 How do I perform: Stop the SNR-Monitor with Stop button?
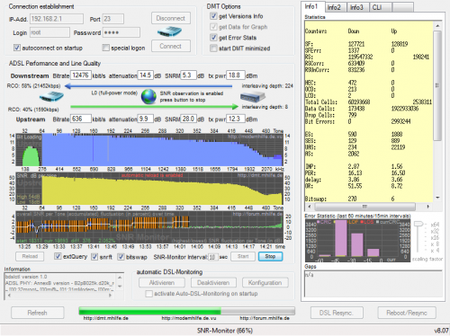(x=270, y=256)
